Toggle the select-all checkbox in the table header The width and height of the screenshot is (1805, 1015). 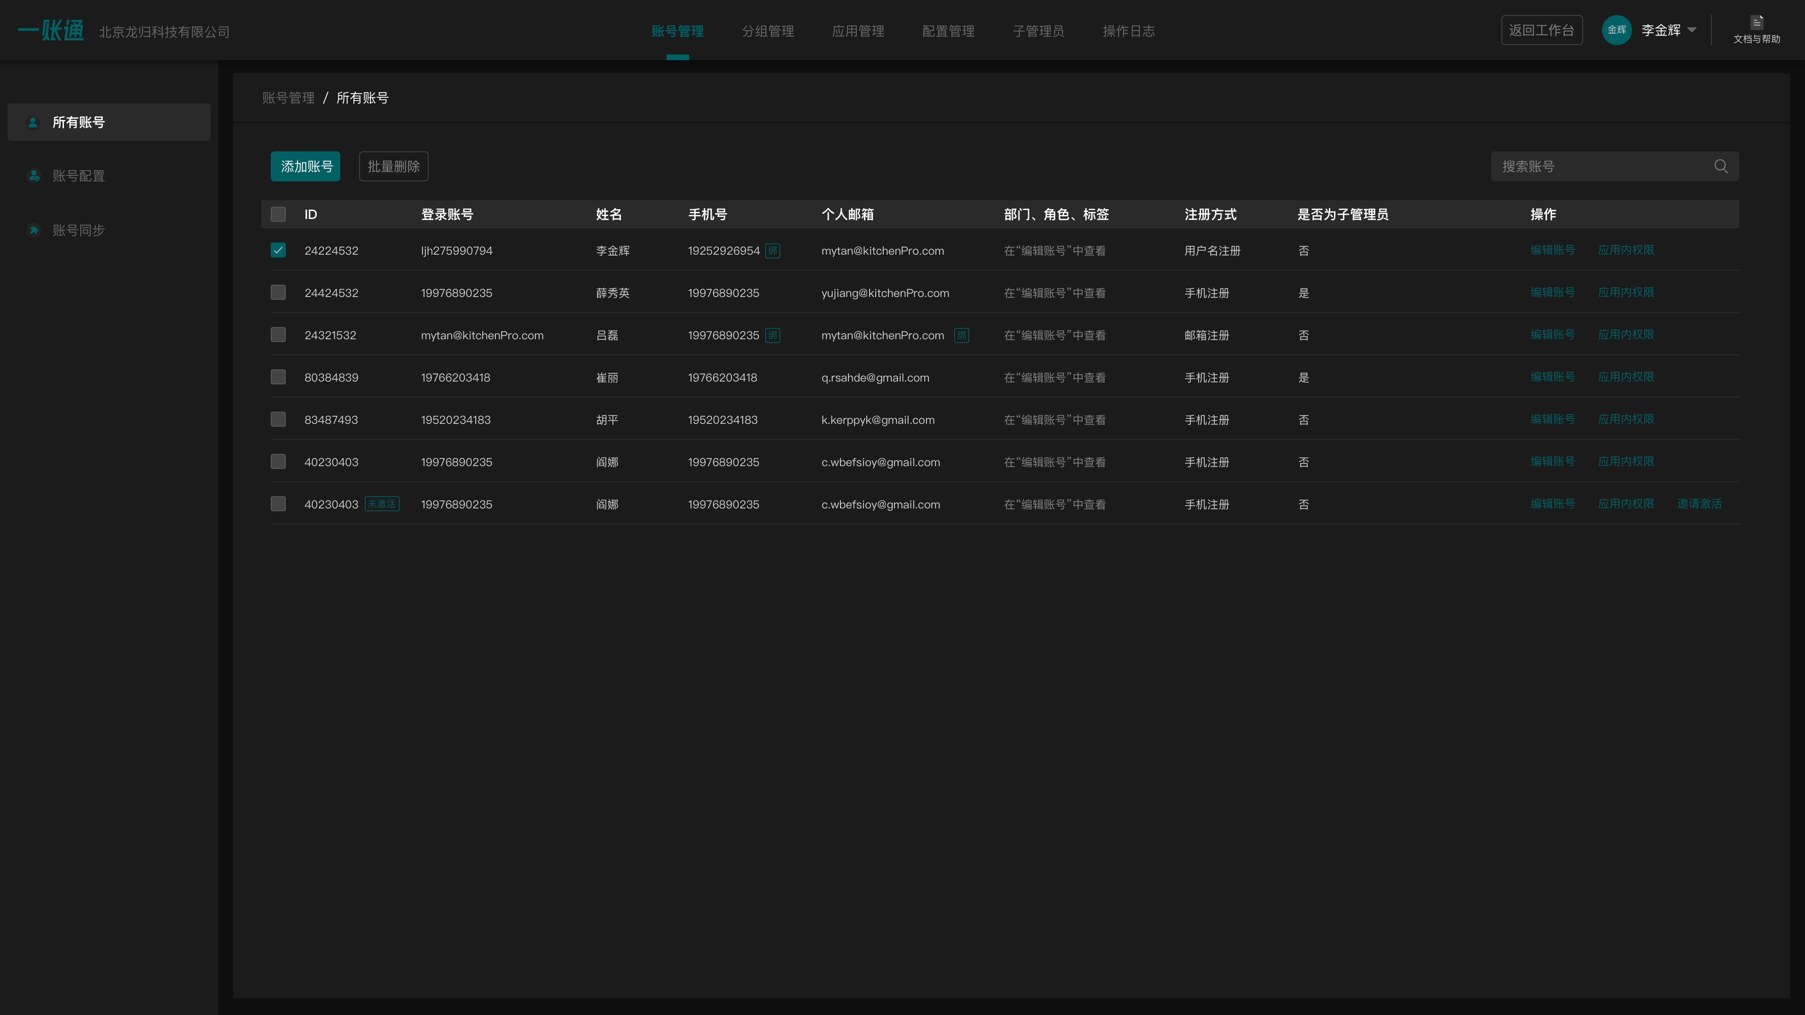pyautogui.click(x=278, y=214)
